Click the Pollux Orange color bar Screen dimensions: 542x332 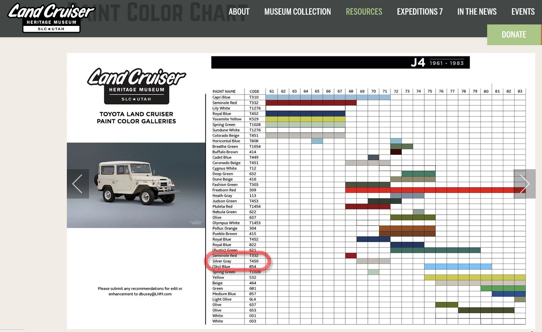[407, 228]
